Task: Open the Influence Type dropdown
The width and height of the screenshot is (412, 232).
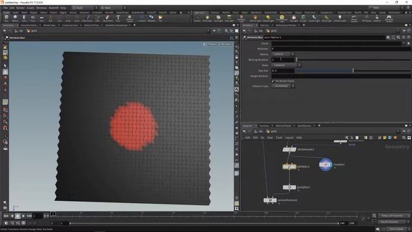Action: pos(283,86)
